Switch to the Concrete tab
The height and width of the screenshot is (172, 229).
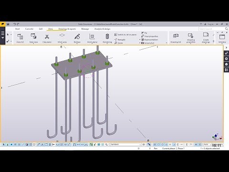coord(29,29)
